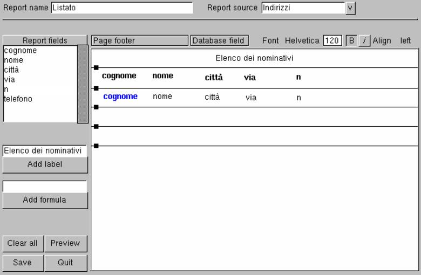Click the Add formula button
The width and height of the screenshot is (421, 275).
[x=45, y=200]
